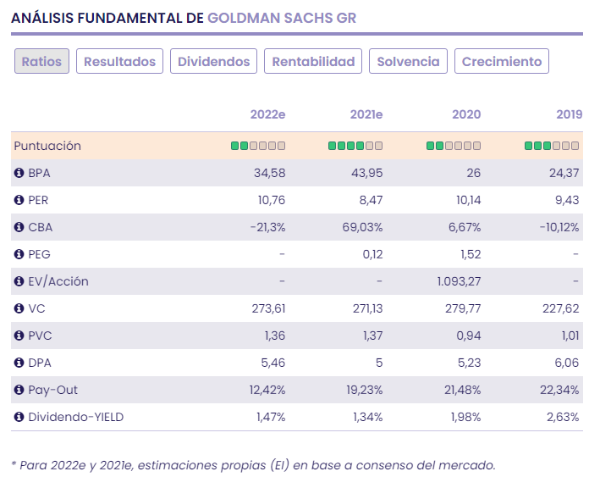Show info for EV/Acción

tap(19, 281)
